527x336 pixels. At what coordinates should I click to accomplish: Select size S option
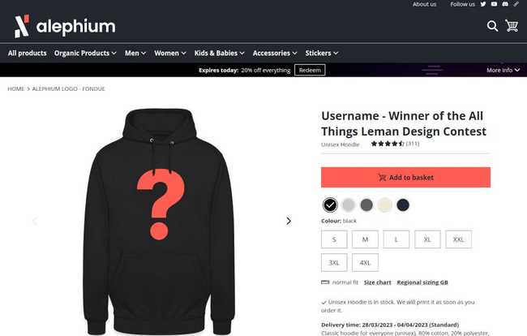coord(334,239)
